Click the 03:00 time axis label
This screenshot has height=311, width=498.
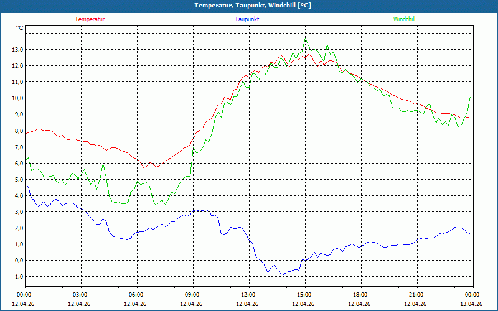click(x=79, y=295)
